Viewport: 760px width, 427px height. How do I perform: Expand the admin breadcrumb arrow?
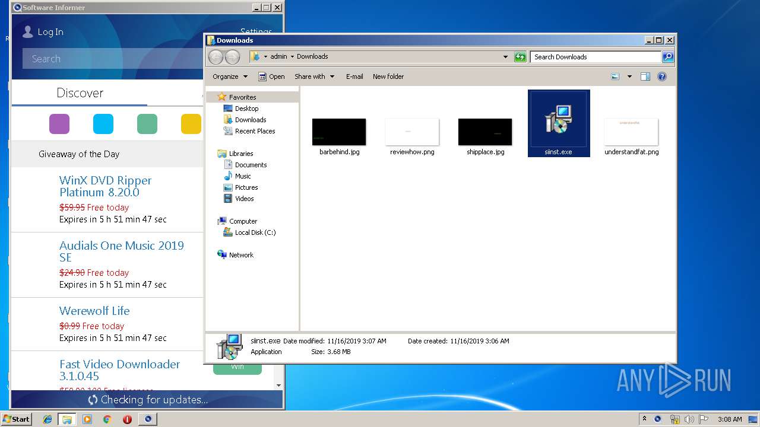coord(291,57)
